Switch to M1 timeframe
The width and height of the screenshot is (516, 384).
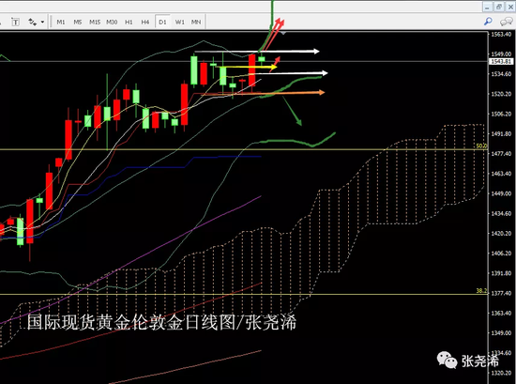tap(61, 23)
